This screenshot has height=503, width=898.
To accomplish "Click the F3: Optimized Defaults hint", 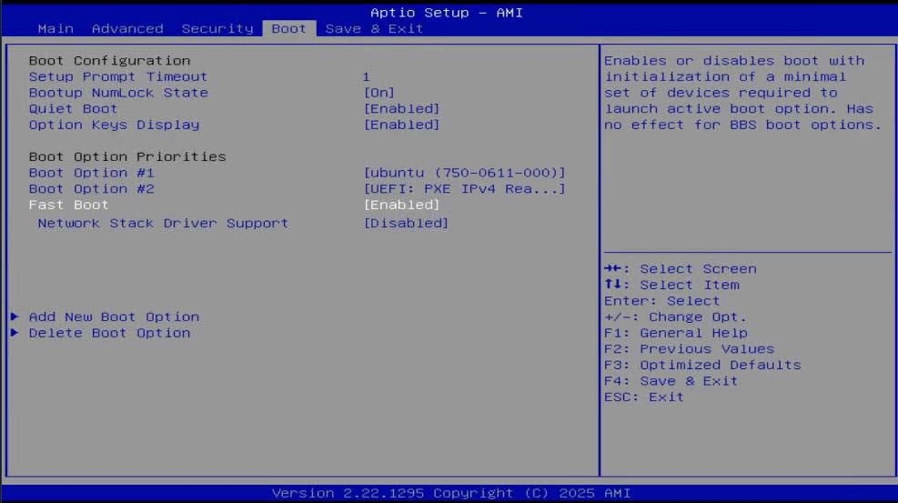I will click(x=702, y=365).
